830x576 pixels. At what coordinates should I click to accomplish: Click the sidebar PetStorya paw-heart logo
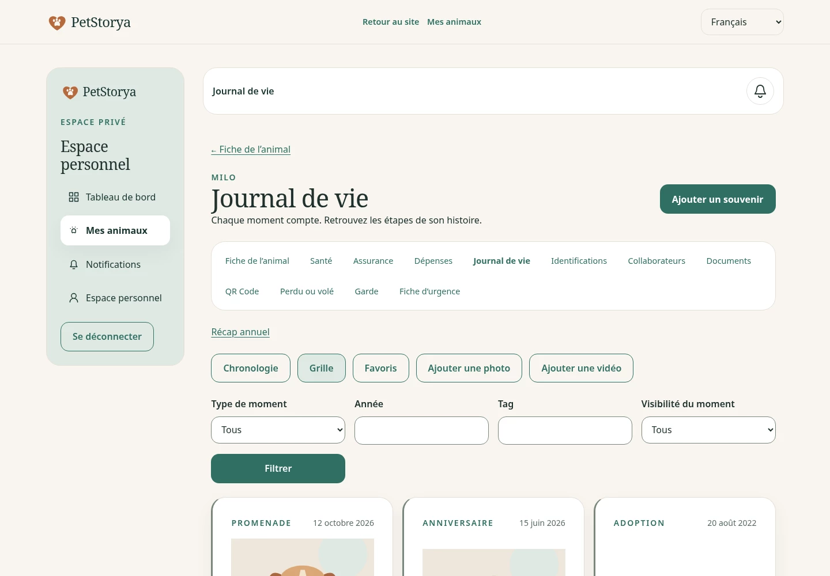pyautogui.click(x=70, y=92)
